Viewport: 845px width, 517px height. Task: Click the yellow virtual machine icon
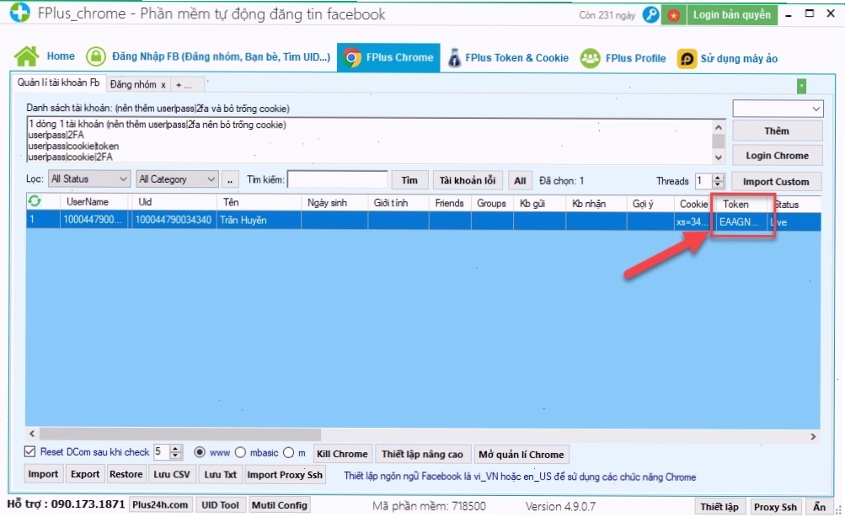pos(687,59)
